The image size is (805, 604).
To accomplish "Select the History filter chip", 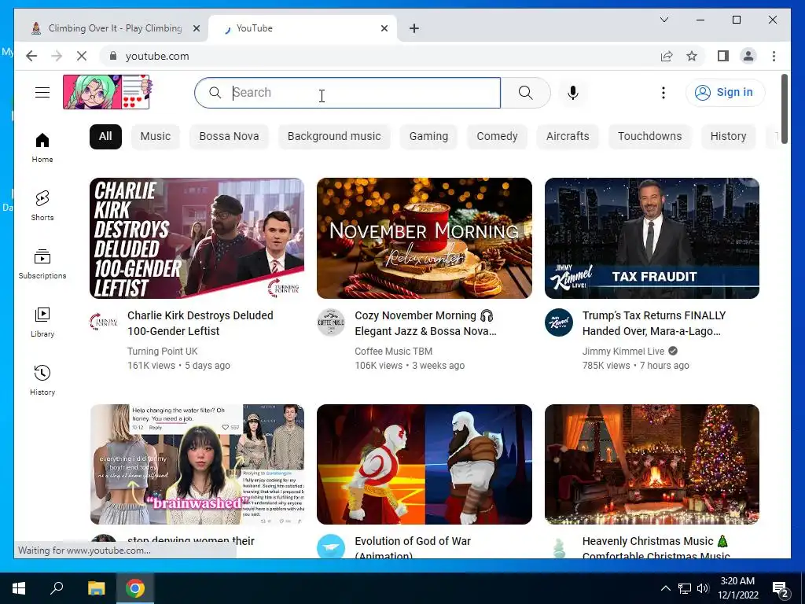I will pyautogui.click(x=728, y=137).
